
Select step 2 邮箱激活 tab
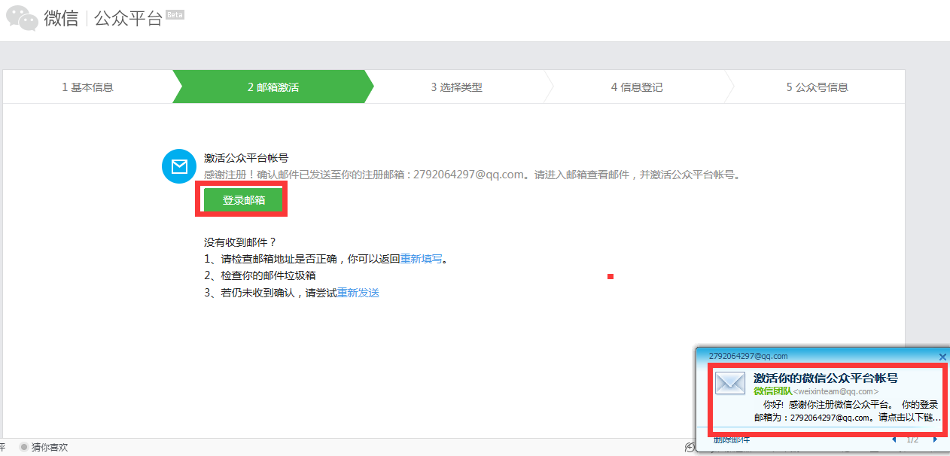tap(273, 87)
